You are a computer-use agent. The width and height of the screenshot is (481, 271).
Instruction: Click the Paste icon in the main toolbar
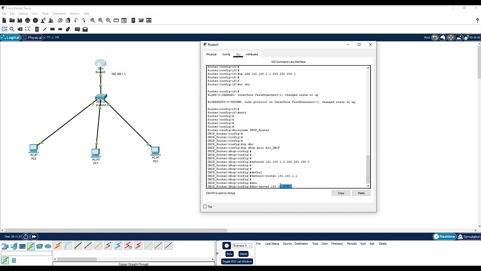[x=68, y=20]
